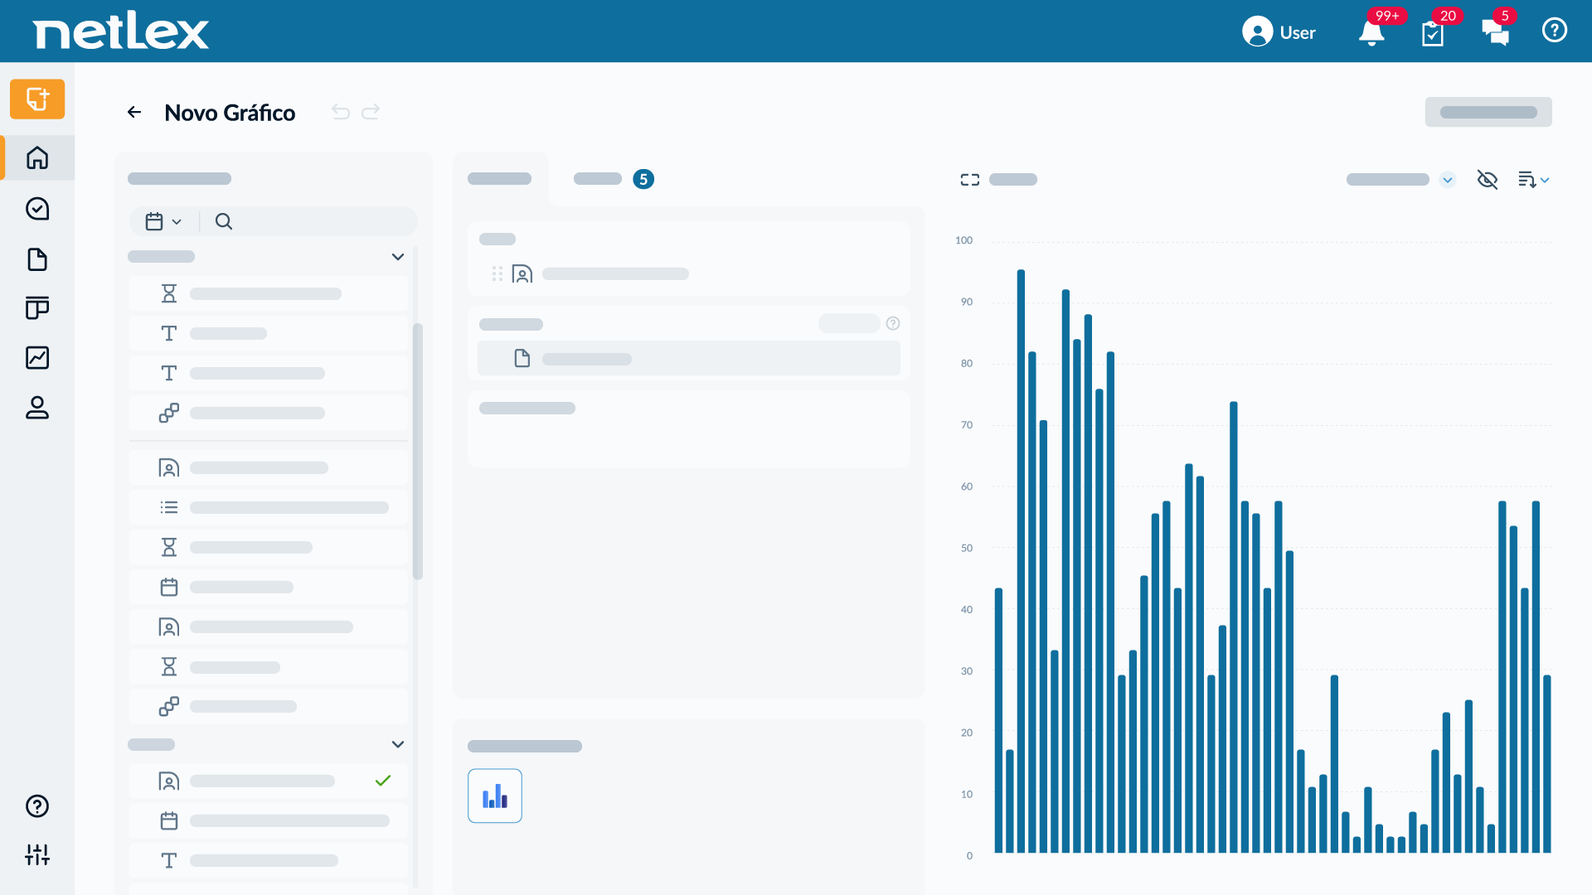Image resolution: width=1592 pixels, height=895 pixels.
Task: Toggle the crossed-eye visibility icon above chart
Action: [x=1488, y=180]
